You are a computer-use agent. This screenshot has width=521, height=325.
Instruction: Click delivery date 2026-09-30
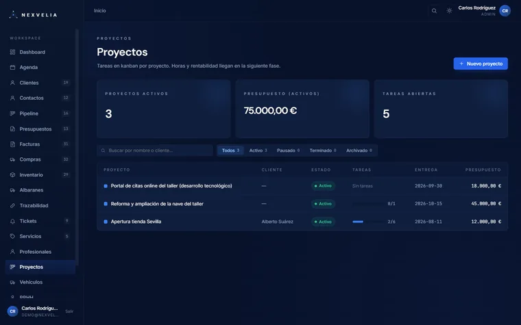pyautogui.click(x=428, y=185)
